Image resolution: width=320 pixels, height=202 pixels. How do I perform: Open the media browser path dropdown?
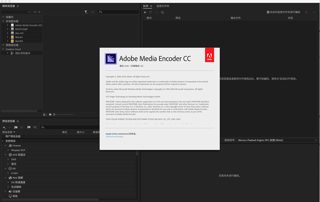pos(16,12)
